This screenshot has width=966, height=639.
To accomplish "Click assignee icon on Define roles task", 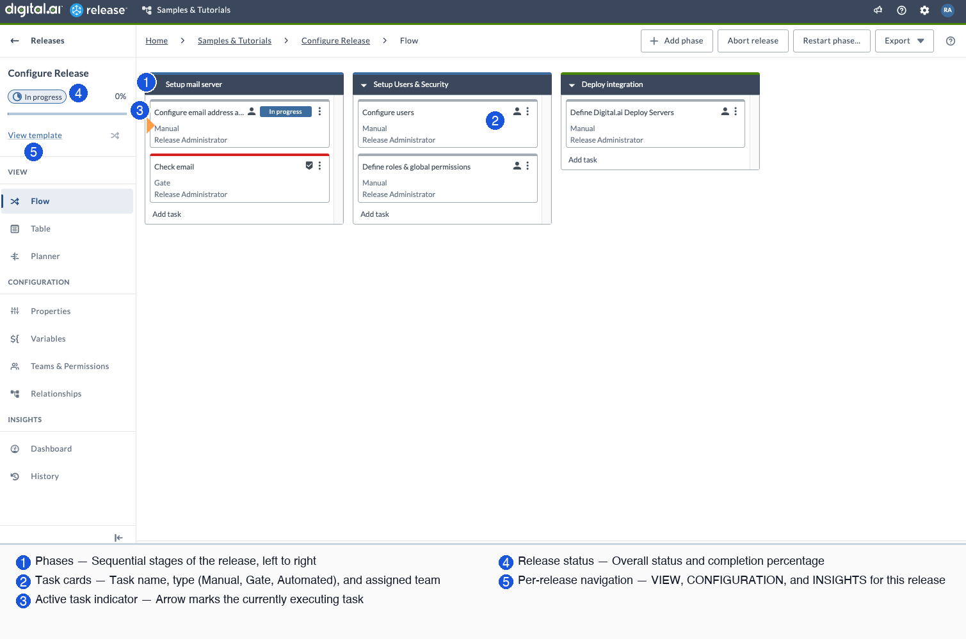I will [517, 166].
